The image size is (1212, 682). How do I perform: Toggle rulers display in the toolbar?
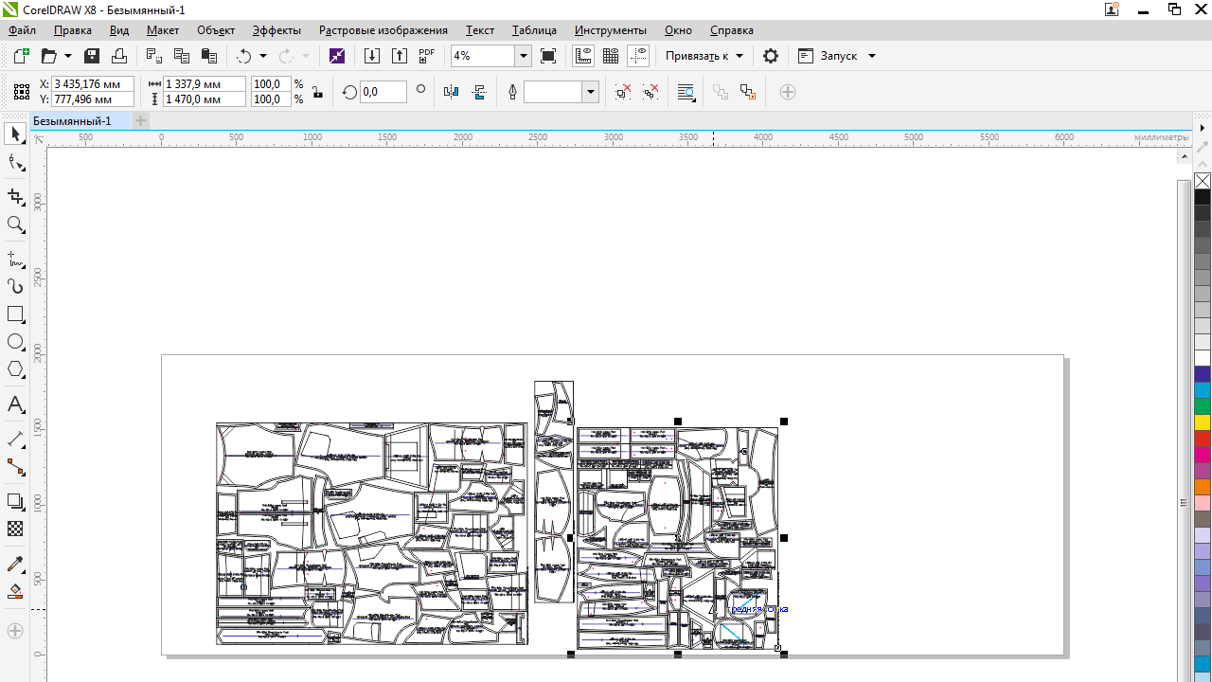pyautogui.click(x=583, y=56)
